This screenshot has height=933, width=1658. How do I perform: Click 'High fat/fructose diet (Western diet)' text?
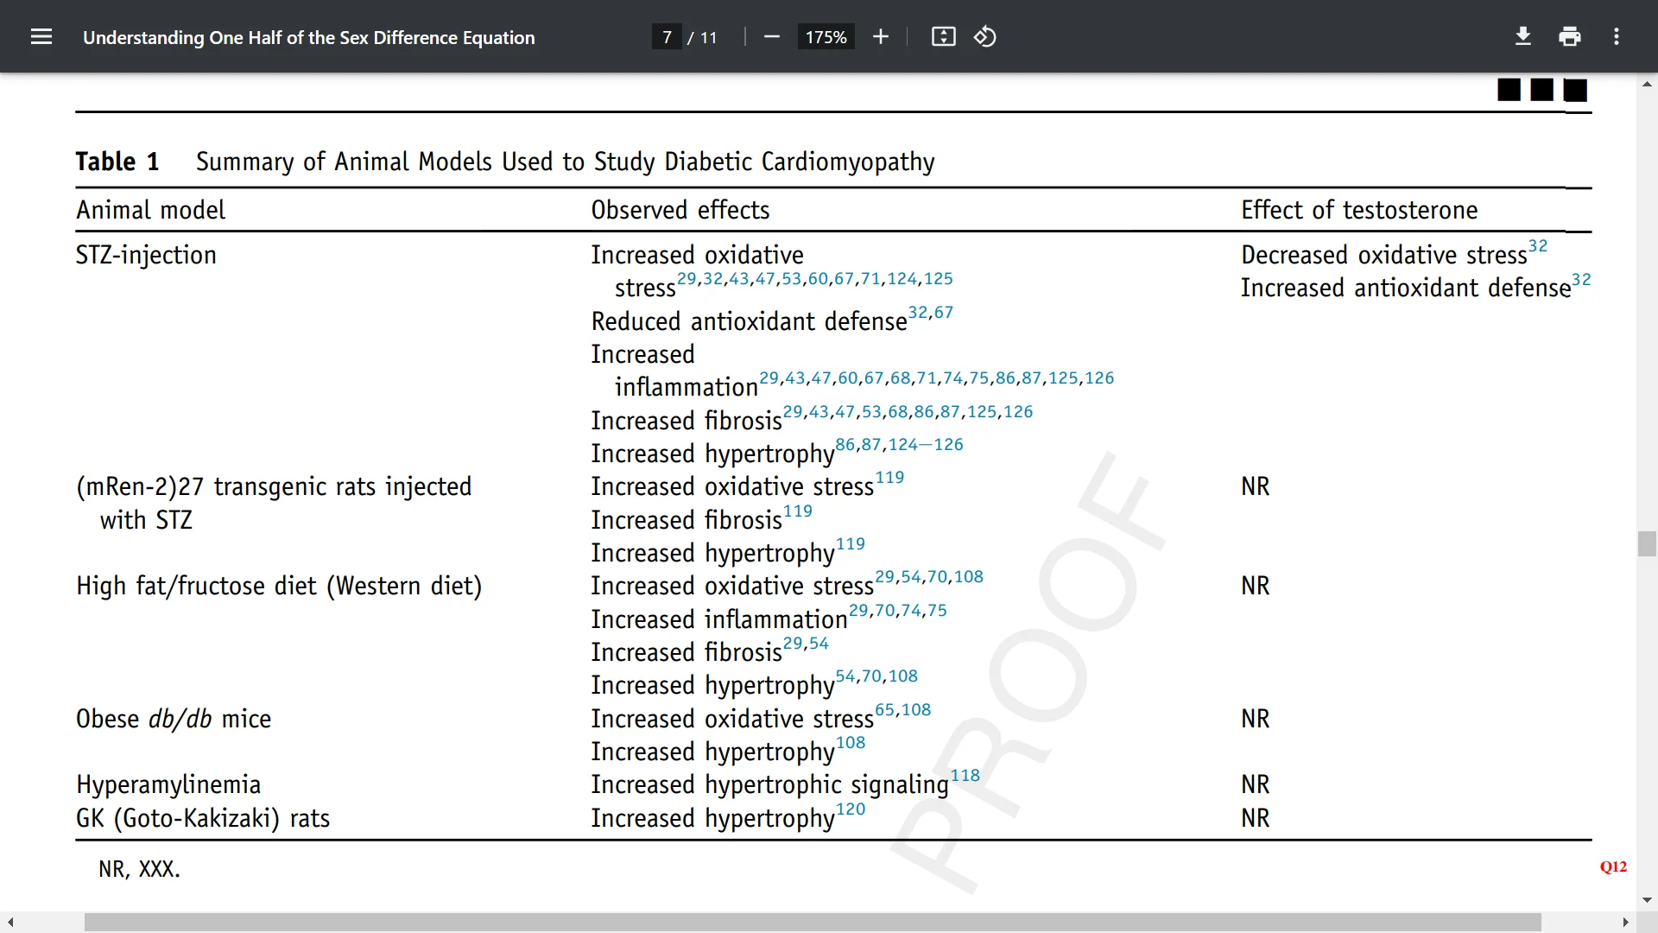[x=279, y=587]
